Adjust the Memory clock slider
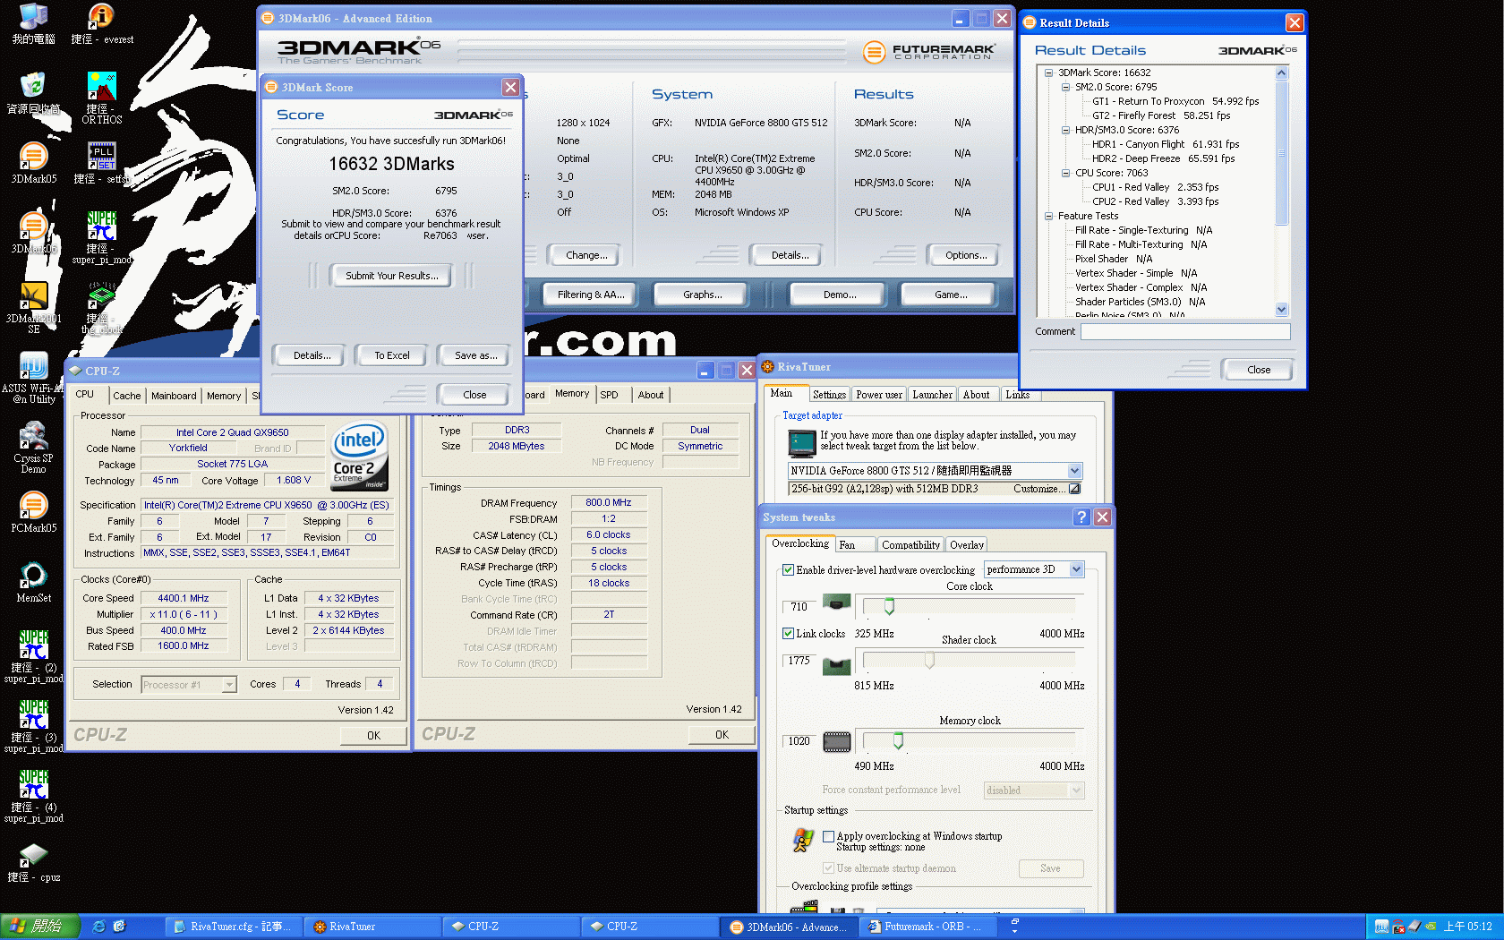1504x940 pixels. [x=898, y=741]
